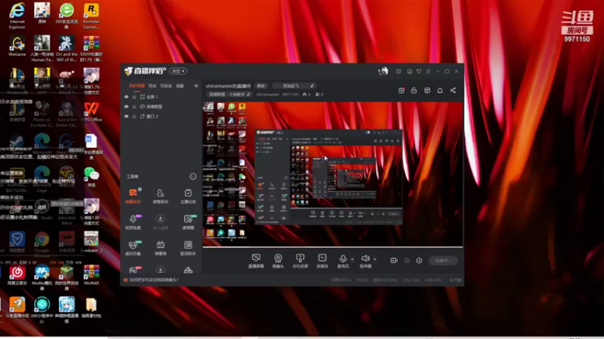This screenshot has height=339, width=604.
Task: Click the stream preview thumbnail area
Action: click(333, 174)
